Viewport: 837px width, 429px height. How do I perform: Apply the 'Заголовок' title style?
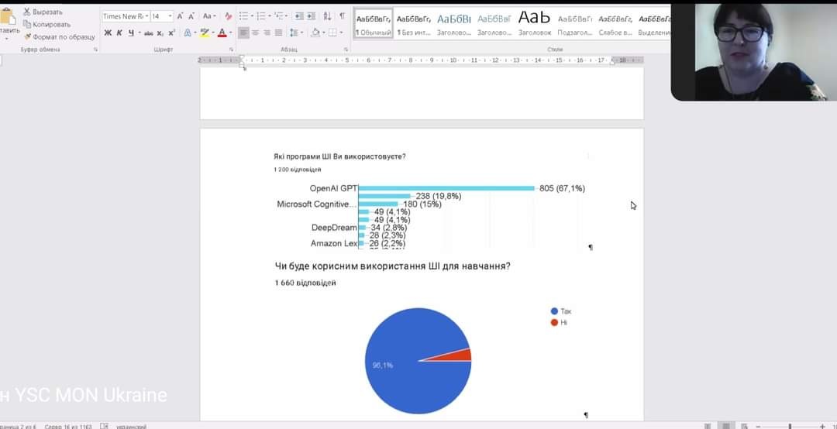point(535,23)
